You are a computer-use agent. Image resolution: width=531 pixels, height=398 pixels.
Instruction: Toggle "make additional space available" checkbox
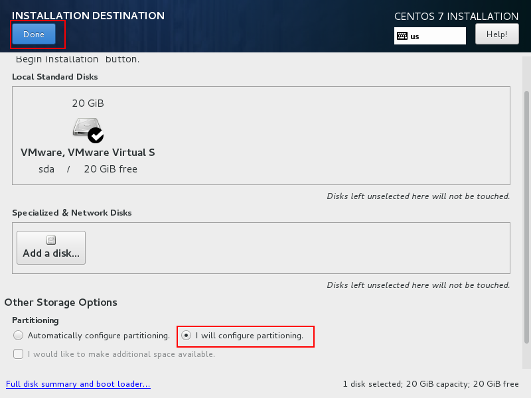[x=19, y=354]
